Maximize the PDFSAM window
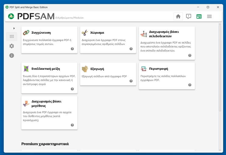 [x=208, y=7]
